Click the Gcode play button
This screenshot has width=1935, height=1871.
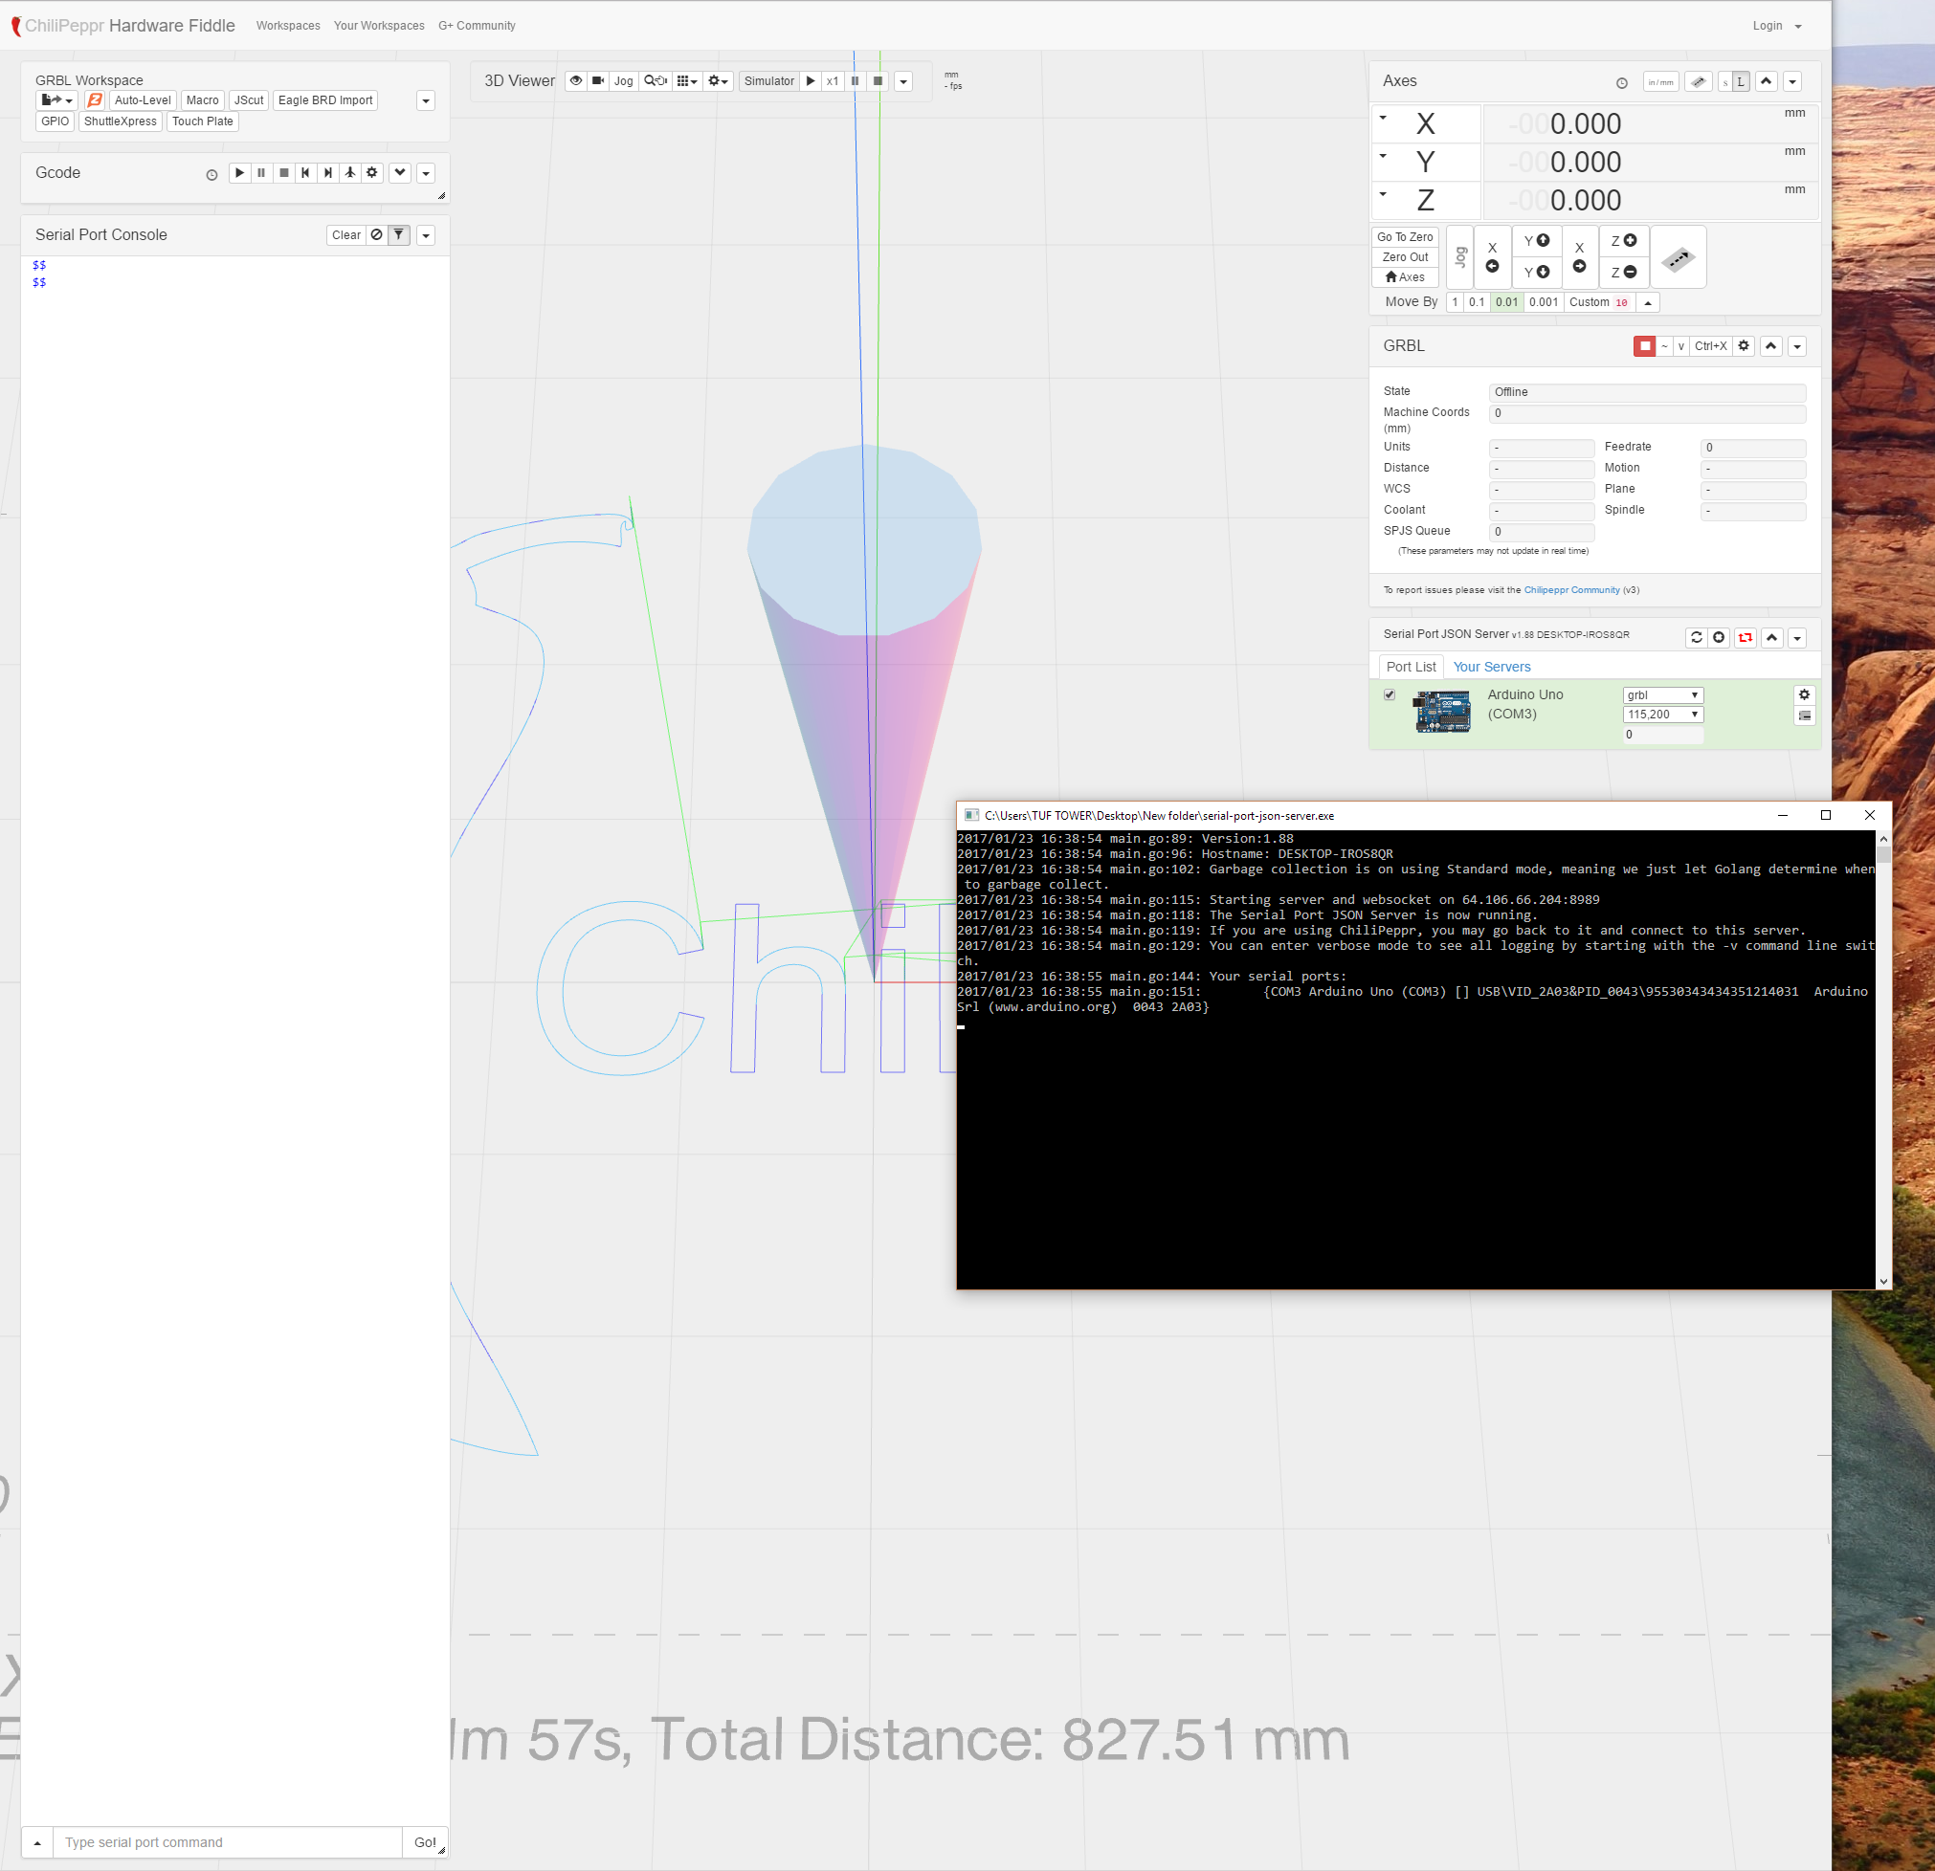[x=239, y=173]
